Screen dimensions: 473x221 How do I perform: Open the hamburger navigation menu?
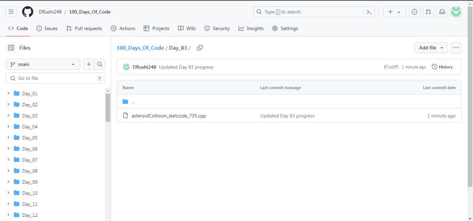[x=11, y=12]
